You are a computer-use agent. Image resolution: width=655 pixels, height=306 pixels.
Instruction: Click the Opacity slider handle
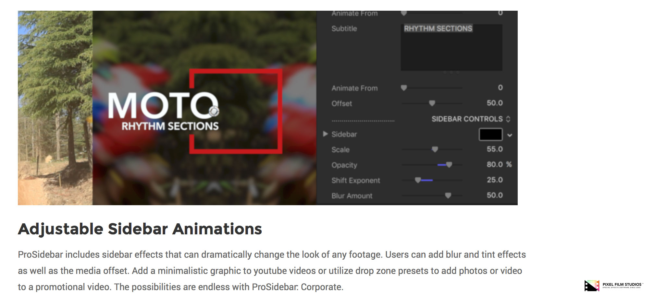pyautogui.click(x=449, y=165)
